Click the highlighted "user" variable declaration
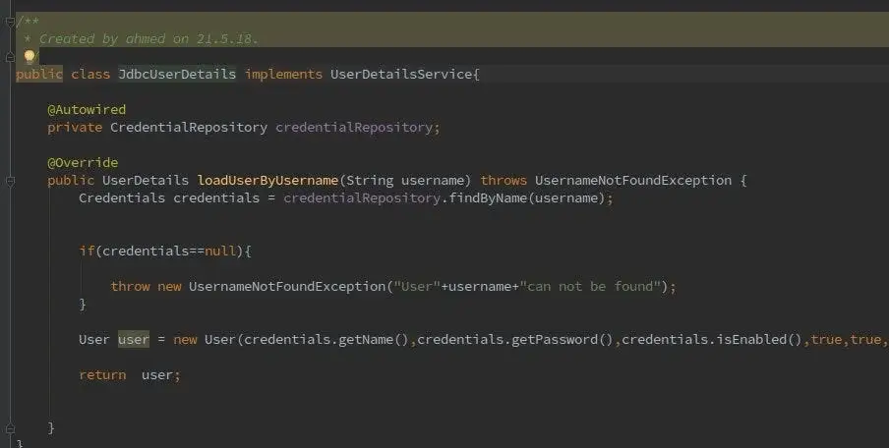 (134, 340)
